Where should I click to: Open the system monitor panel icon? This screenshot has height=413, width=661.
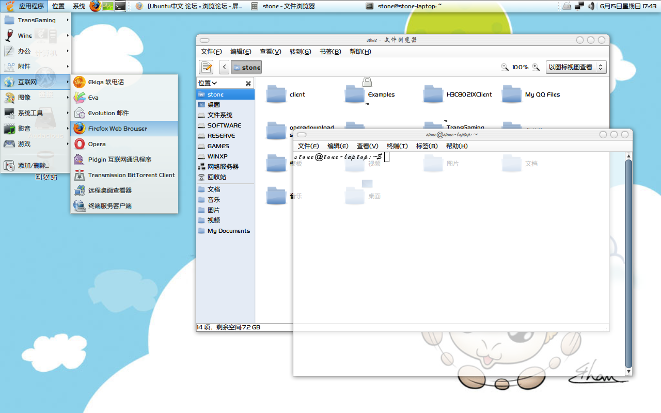[x=108, y=6]
